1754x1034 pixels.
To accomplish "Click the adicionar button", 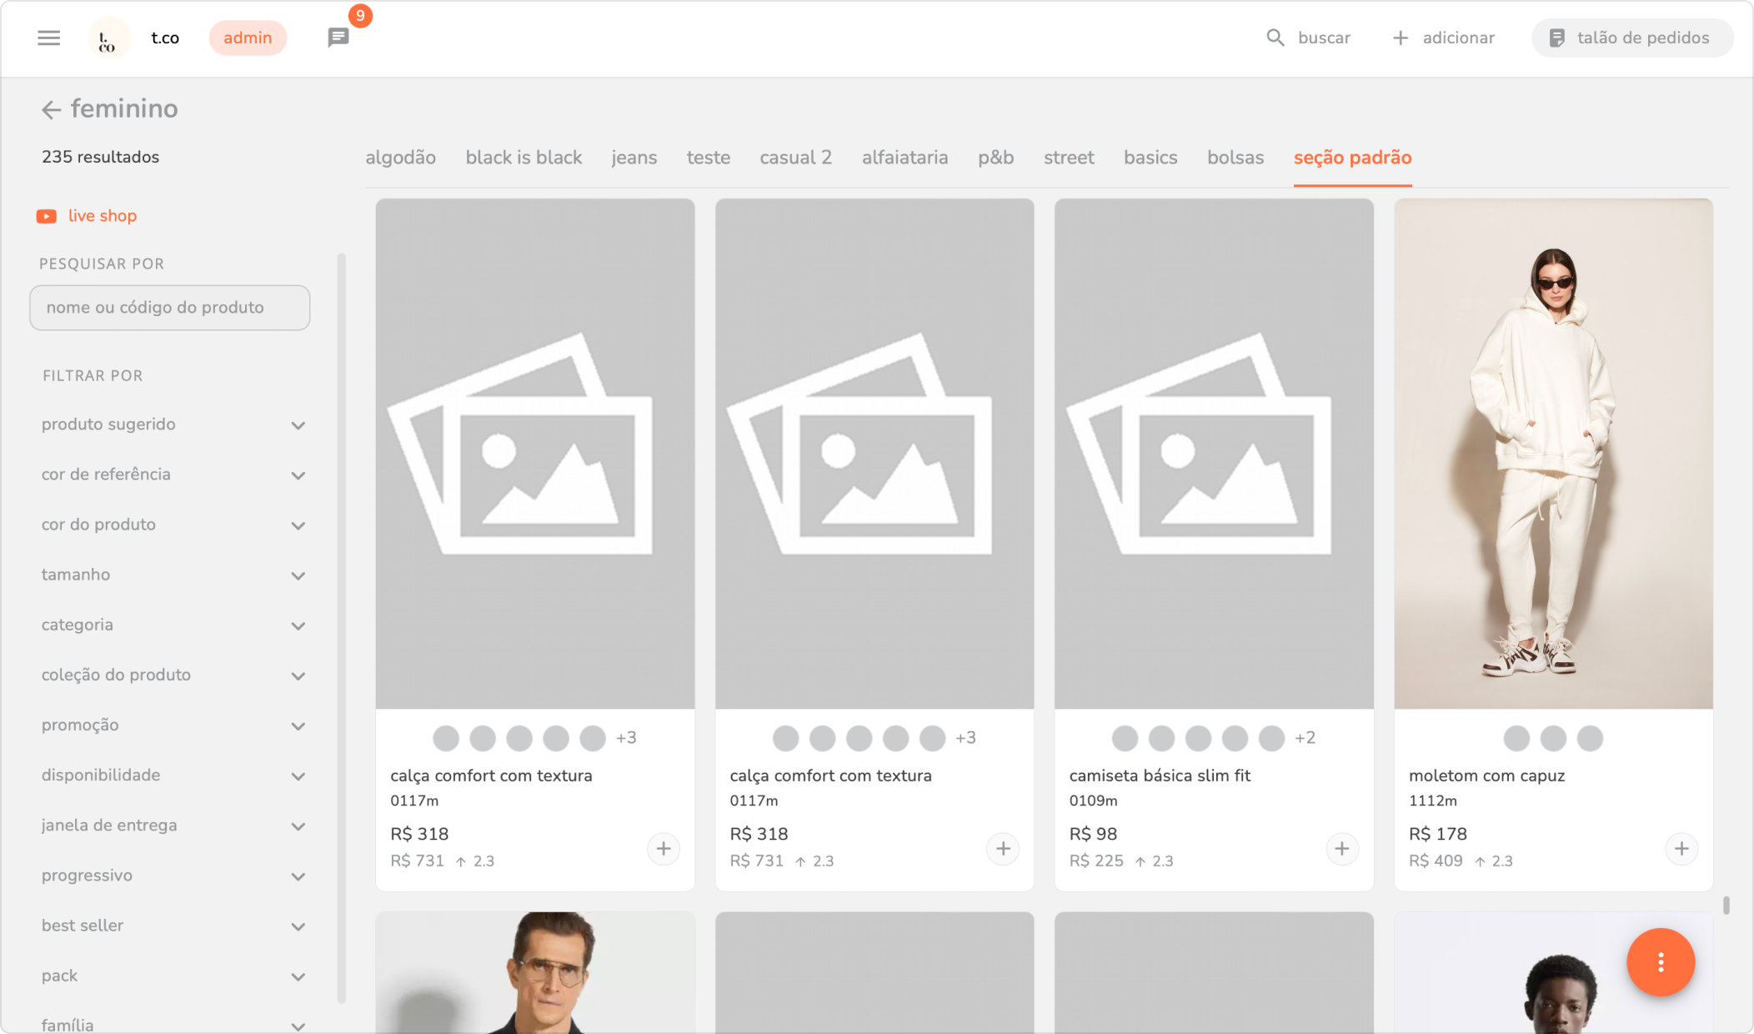I will coord(1444,38).
